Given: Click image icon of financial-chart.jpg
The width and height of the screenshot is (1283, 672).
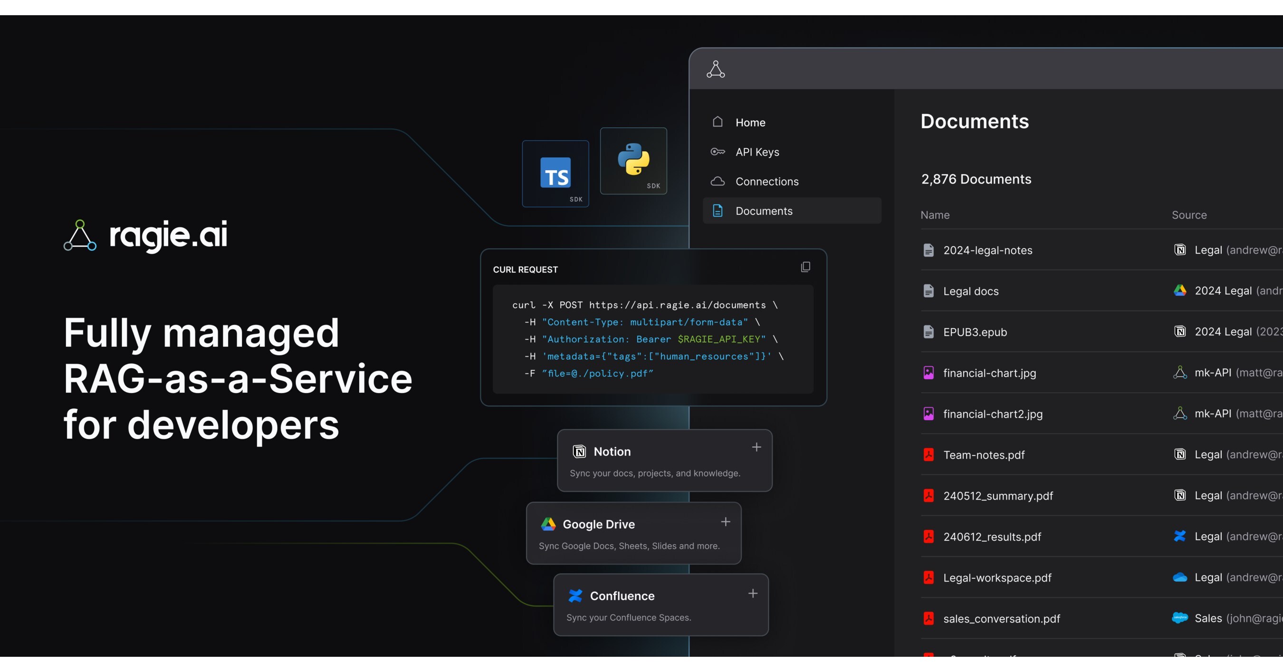Looking at the screenshot, I should click(929, 373).
